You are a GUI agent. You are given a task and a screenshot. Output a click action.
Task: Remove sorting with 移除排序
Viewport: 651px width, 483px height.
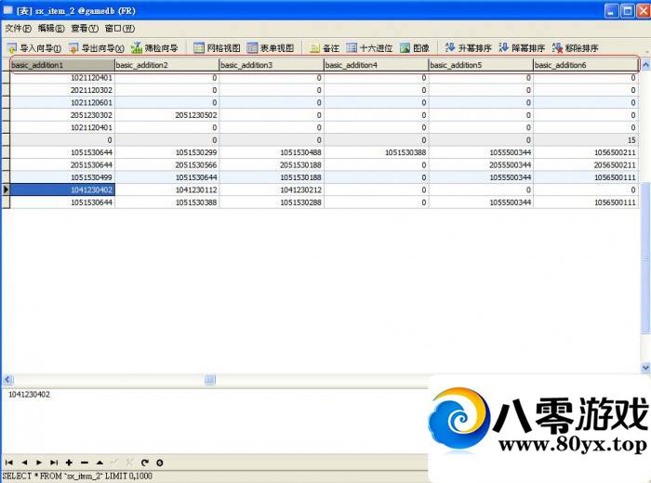click(x=576, y=47)
